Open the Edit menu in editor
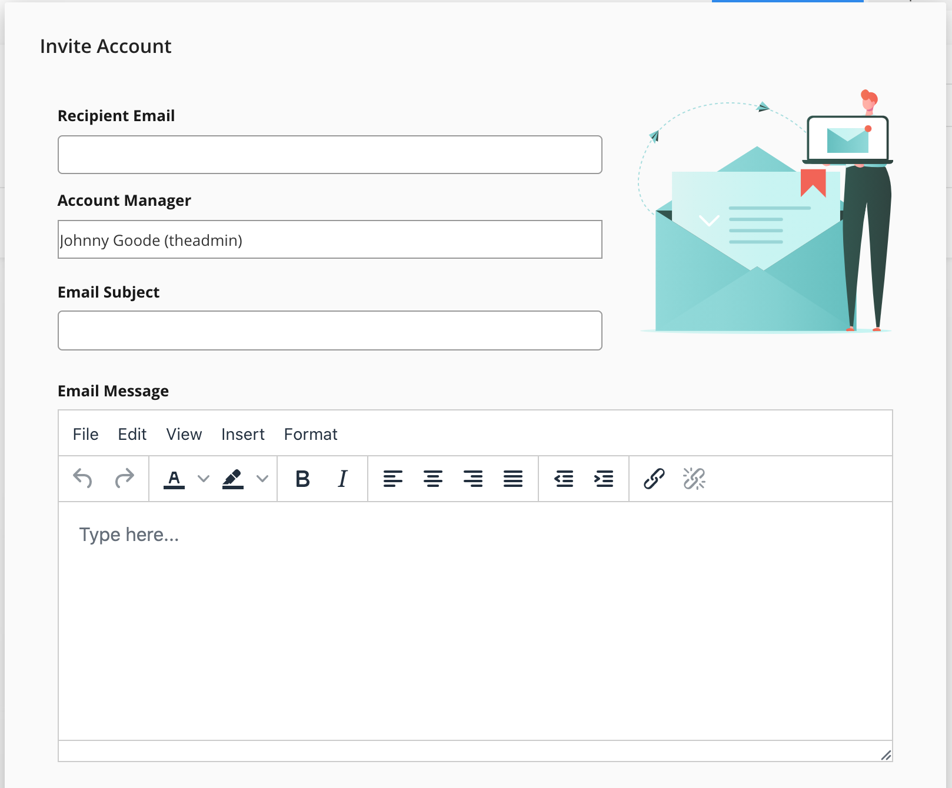 tap(132, 435)
